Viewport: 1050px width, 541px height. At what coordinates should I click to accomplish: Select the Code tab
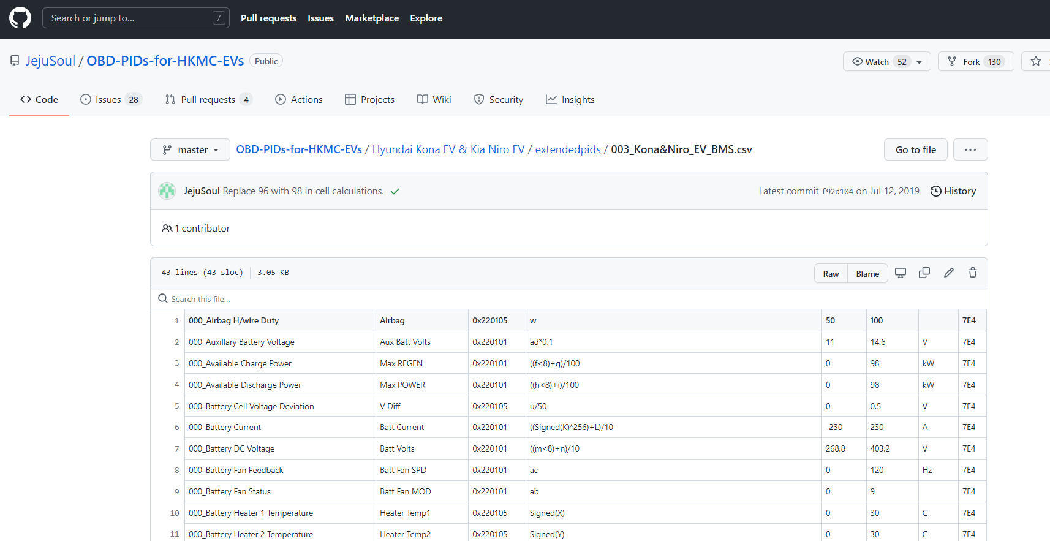[39, 99]
